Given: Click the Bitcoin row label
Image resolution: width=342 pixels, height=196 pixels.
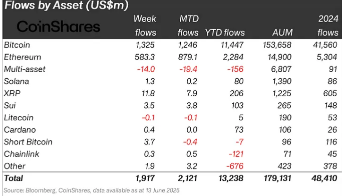Looking at the screenshot, I should coord(17,45).
